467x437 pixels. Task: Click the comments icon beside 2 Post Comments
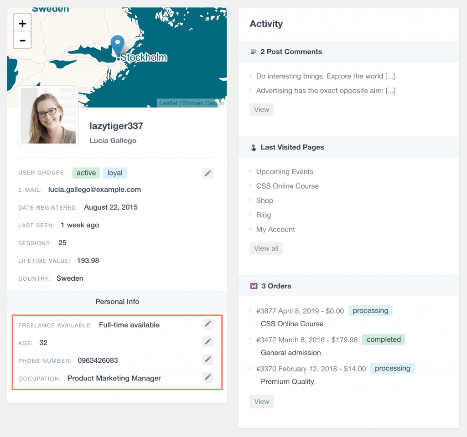click(x=253, y=51)
